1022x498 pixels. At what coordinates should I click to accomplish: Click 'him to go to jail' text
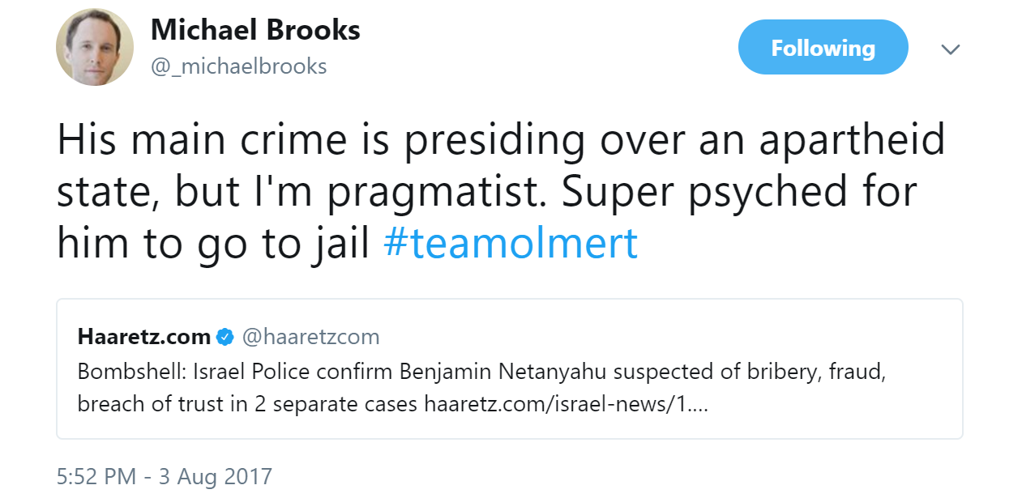tap(213, 243)
